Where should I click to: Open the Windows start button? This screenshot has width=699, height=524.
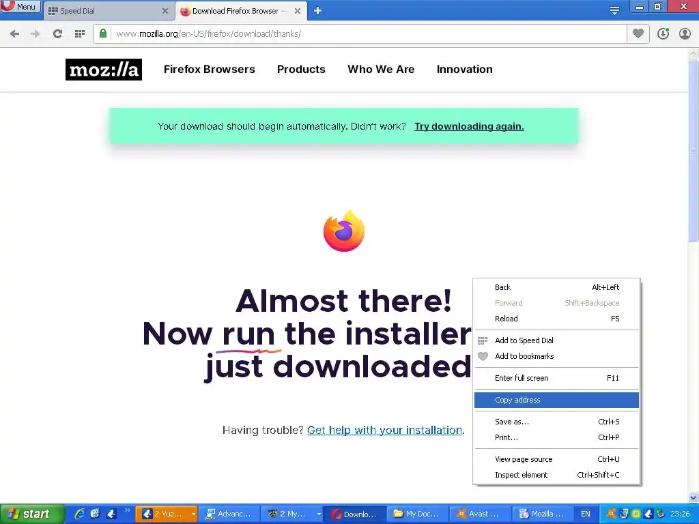click(31, 514)
